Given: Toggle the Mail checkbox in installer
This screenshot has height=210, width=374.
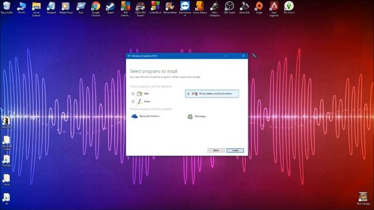Looking at the screenshot, I should [x=133, y=94].
